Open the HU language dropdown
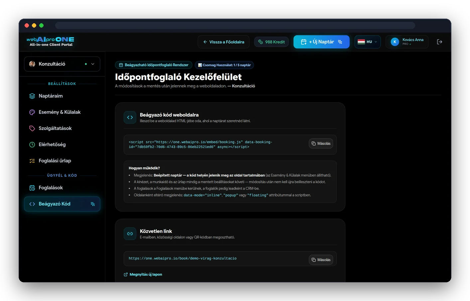Viewport: 470px width, 301px height. pyautogui.click(x=367, y=42)
